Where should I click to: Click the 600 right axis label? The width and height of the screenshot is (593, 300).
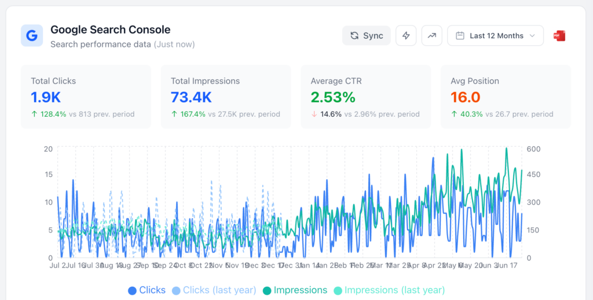point(533,149)
